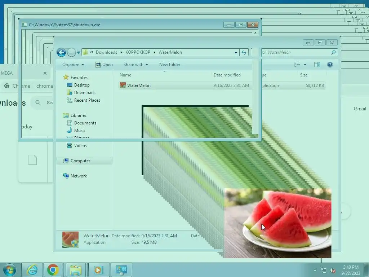
Task: Open the Windows Start menu
Action: point(10,270)
